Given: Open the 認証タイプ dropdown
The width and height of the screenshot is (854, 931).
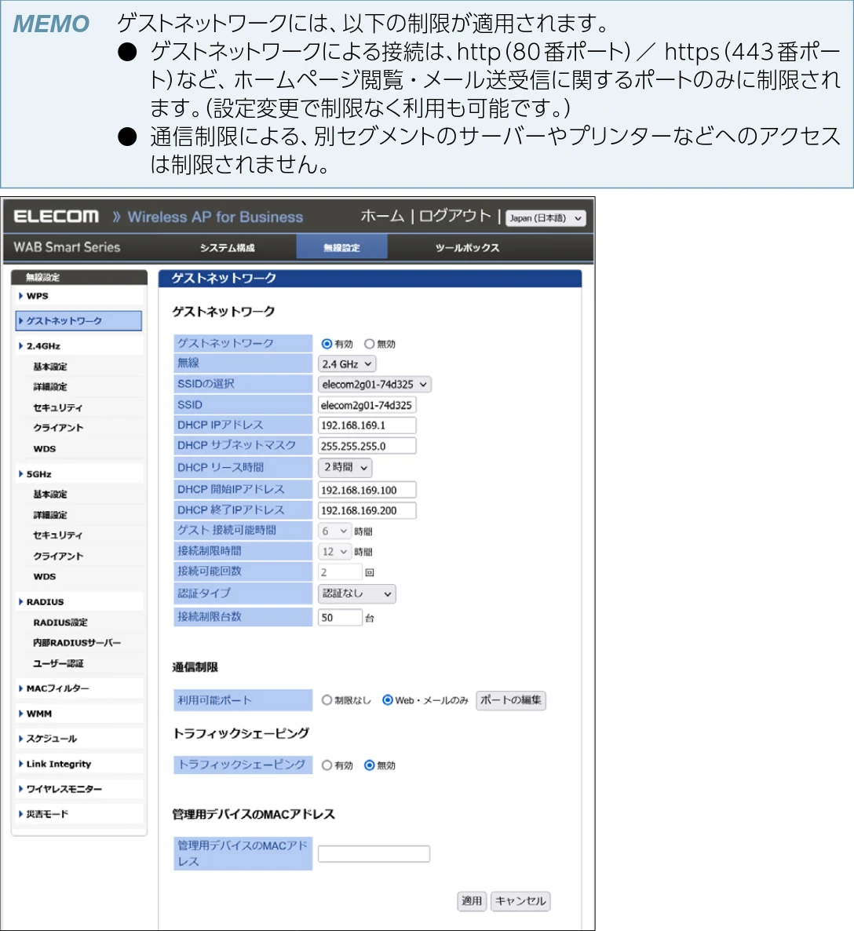Looking at the screenshot, I should coord(356,593).
